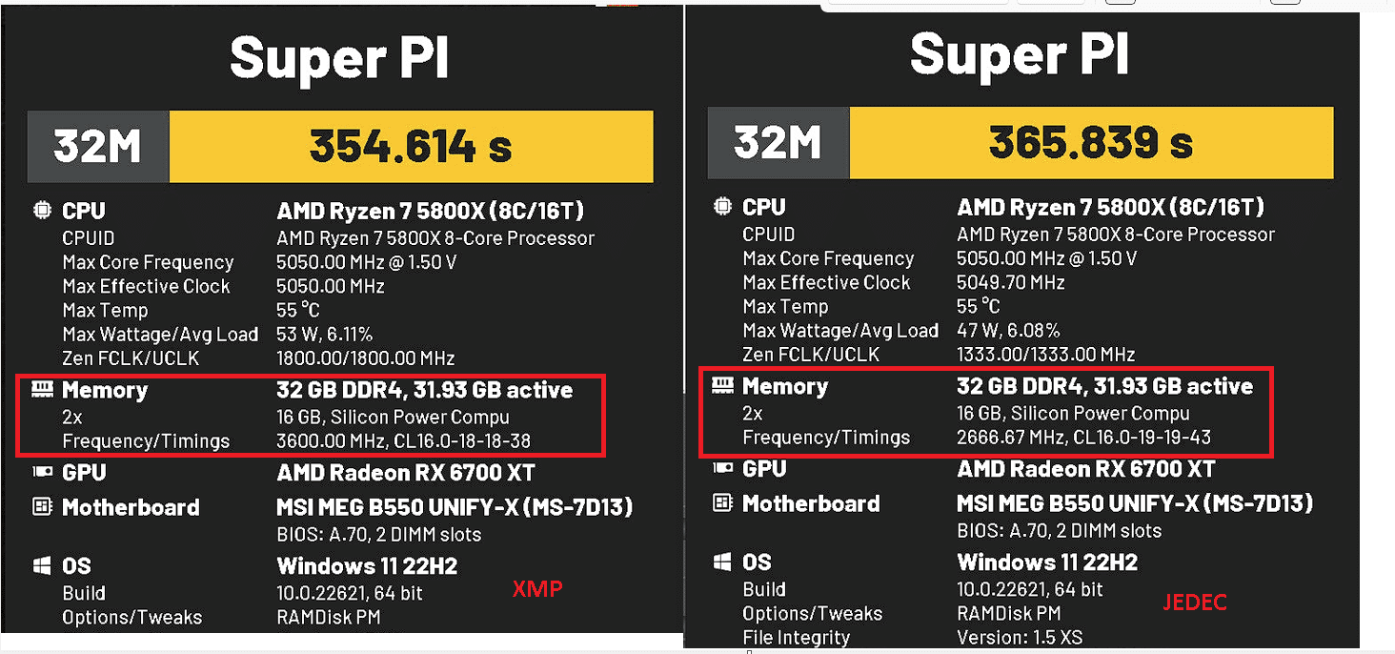Click the red XMP label
Viewport: 1395px width, 654px height.
537,589
